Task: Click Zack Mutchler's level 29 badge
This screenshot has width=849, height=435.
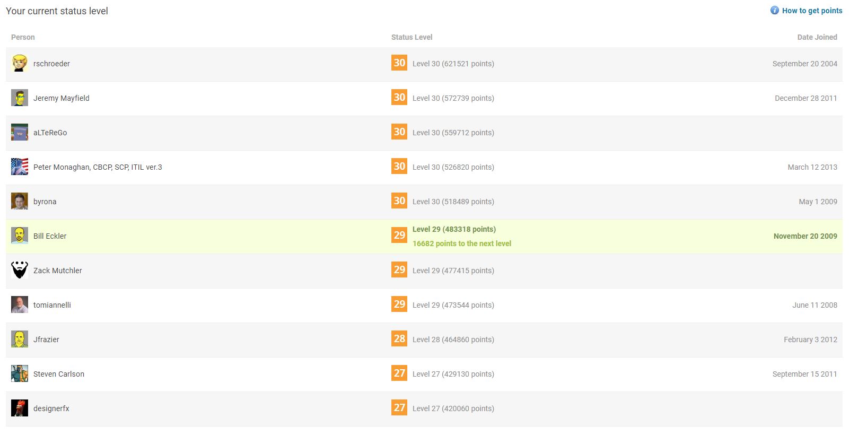Action: pyautogui.click(x=399, y=269)
